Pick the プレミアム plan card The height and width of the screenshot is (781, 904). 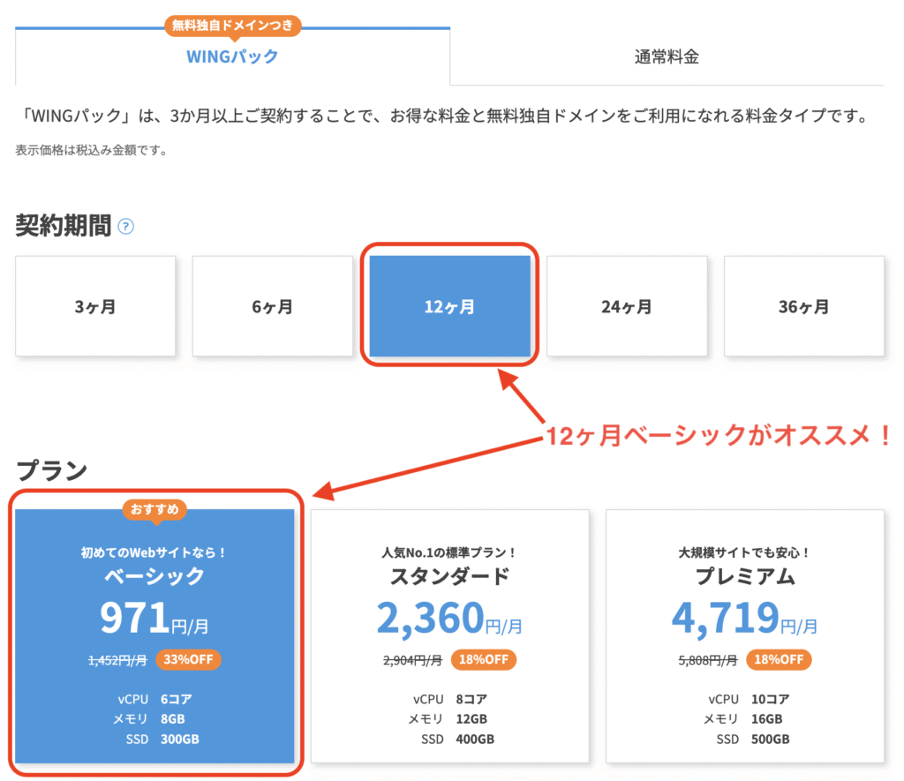(745, 635)
